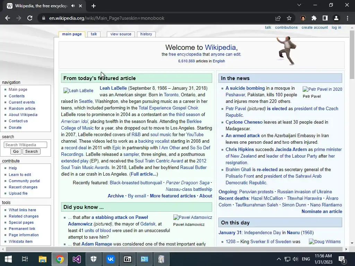Image resolution: width=355 pixels, height=266 pixels.
Task: Click the Search button in sidebar
Action: [x=32, y=151]
